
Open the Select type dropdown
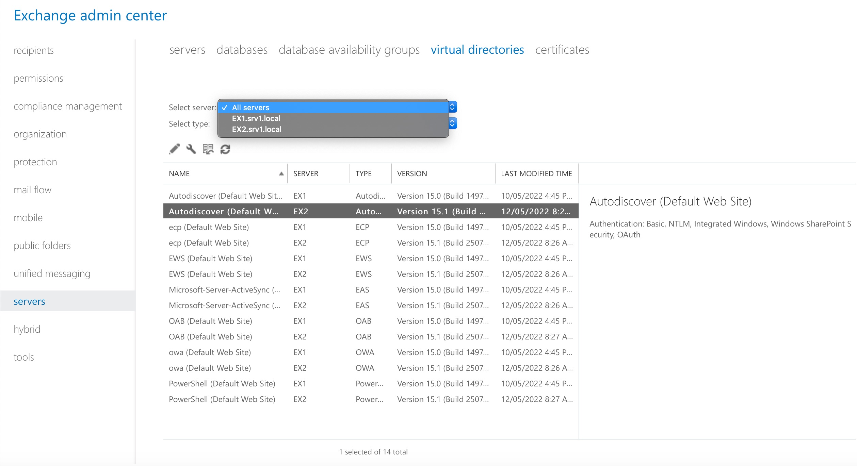point(452,123)
